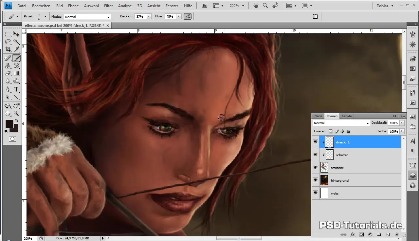This screenshot has height=241, width=419.
Task: Select the Type tool
Action: coord(16,90)
